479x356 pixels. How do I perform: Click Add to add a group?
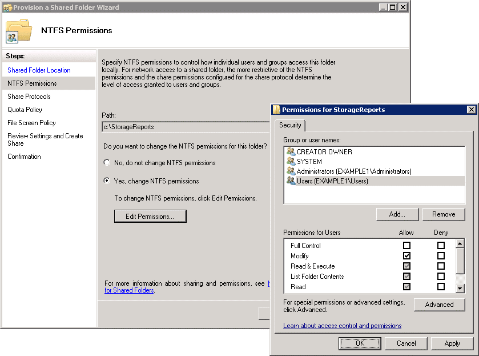click(x=397, y=214)
